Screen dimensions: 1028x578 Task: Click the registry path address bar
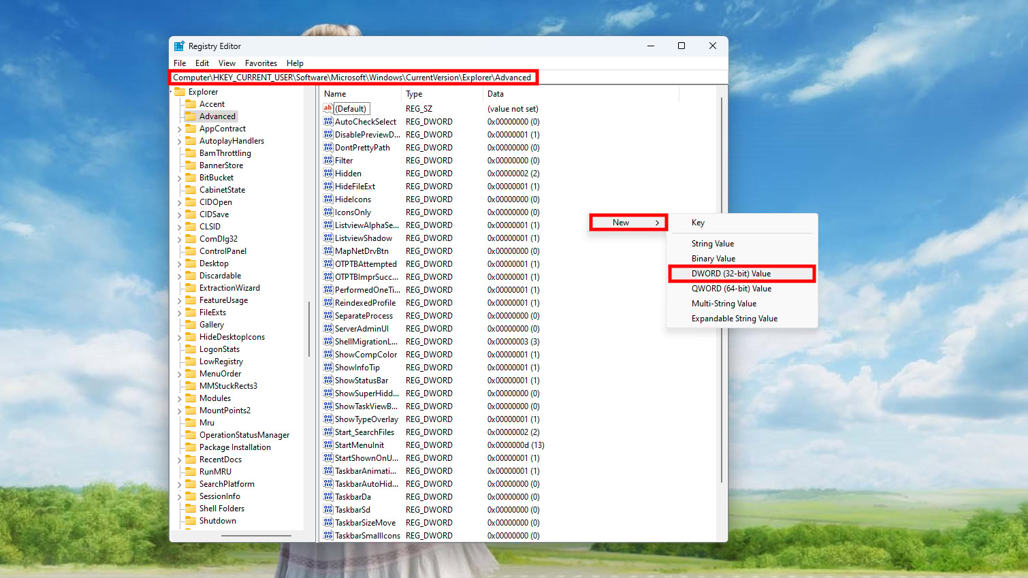352,78
